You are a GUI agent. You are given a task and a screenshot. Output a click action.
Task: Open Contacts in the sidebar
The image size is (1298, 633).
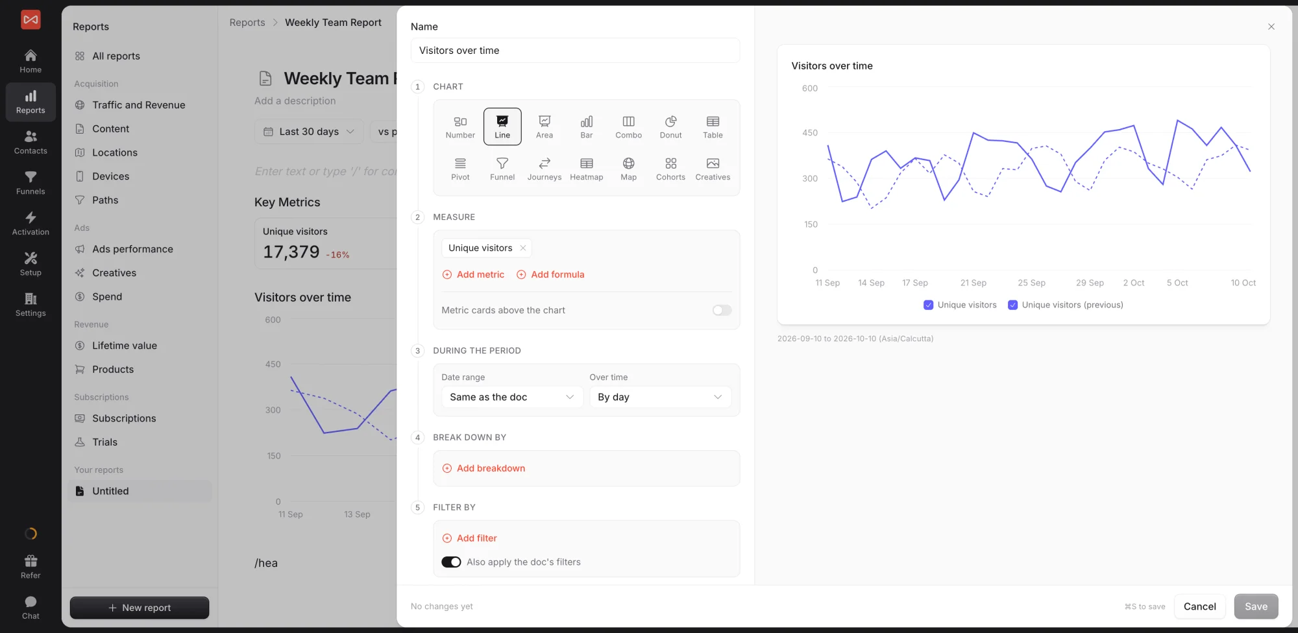coord(31,143)
